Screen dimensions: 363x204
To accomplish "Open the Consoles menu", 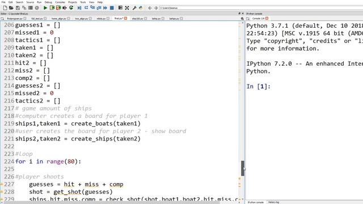I will [60, 2].
